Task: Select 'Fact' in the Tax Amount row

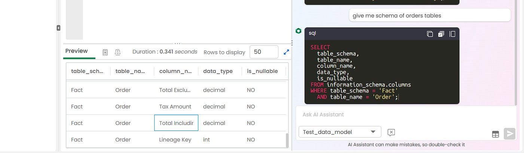Action: tap(88, 107)
